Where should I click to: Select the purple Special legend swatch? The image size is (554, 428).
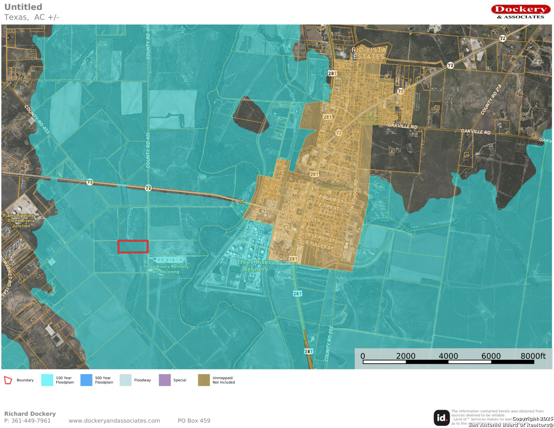(x=165, y=380)
